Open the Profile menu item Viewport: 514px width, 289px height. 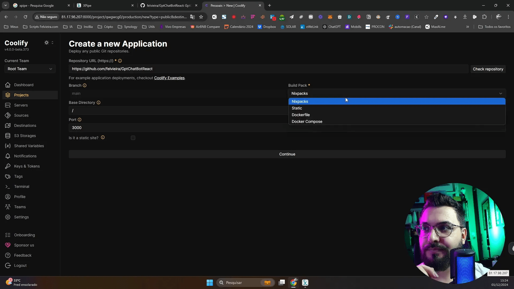pyautogui.click(x=30, y=197)
